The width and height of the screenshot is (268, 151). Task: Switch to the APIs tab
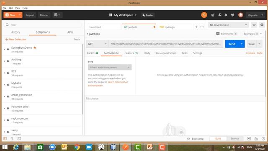70,32
